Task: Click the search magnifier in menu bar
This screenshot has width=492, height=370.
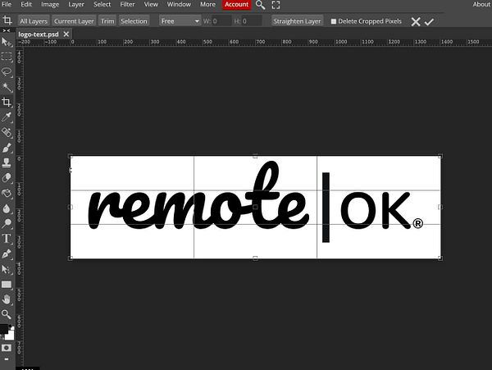Action: [260, 5]
